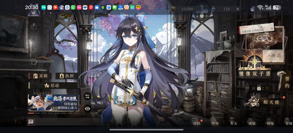
Task: Open the 执照 license button
Action: 66,76
